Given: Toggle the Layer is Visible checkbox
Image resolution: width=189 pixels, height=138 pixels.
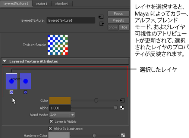Looking at the screenshot, I should pos(51,122).
